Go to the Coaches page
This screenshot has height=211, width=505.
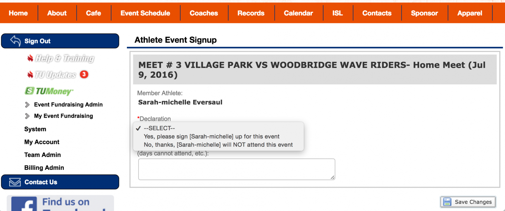click(x=204, y=13)
